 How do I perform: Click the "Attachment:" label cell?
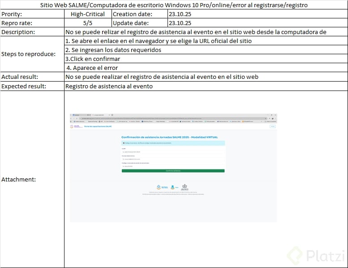[x=32, y=179]
